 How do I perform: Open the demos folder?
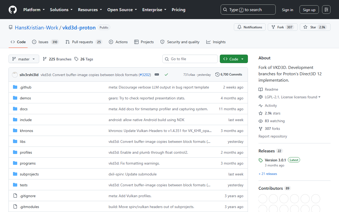(25, 98)
